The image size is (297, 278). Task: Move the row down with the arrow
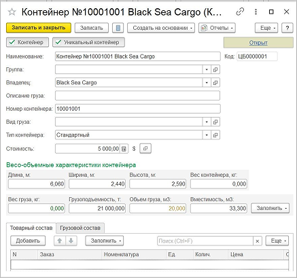(71, 241)
